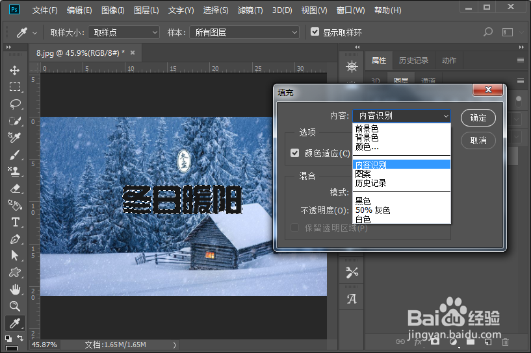This screenshot has height=353, width=531.
Task: Click the 确定 button
Action: 478,117
